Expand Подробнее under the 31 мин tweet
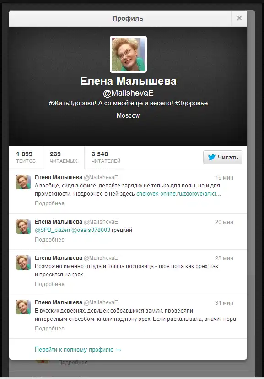The width and height of the screenshot is (264, 379). pyautogui.click(x=49, y=329)
